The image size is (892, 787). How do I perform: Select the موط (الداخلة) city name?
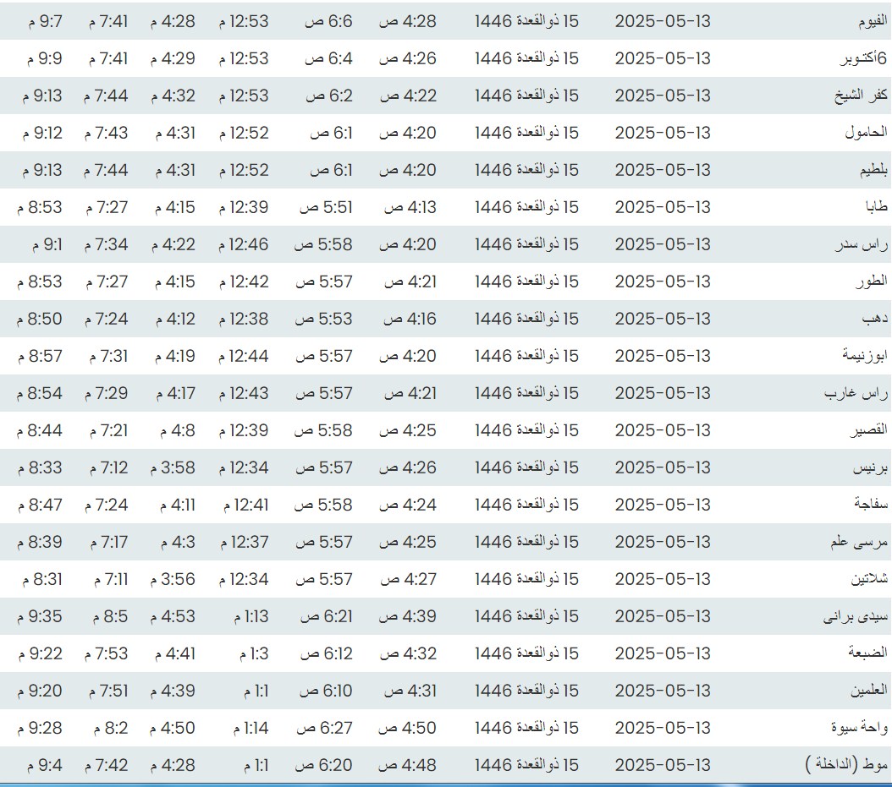pos(845,765)
